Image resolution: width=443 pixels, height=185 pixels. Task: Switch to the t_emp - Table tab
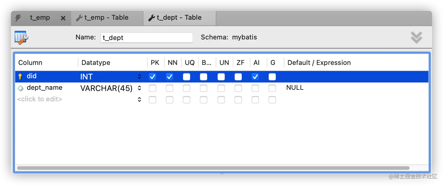107,18
